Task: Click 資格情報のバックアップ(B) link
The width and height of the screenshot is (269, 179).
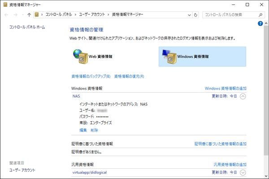Action: click(91, 77)
